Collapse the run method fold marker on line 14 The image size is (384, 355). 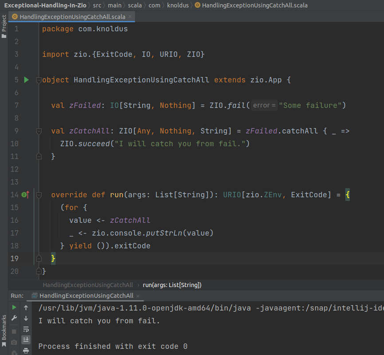tap(39, 195)
